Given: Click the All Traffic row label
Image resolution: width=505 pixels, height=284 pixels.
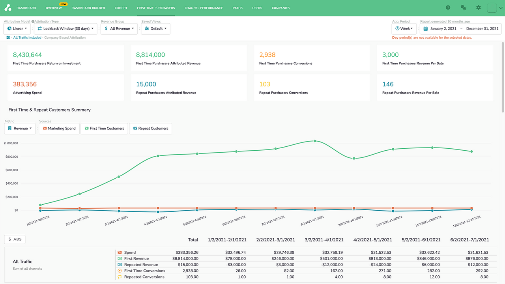Looking at the screenshot, I should [x=22, y=262].
